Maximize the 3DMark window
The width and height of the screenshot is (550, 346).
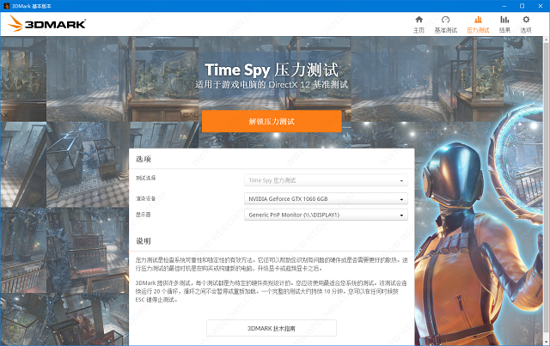(522, 6)
